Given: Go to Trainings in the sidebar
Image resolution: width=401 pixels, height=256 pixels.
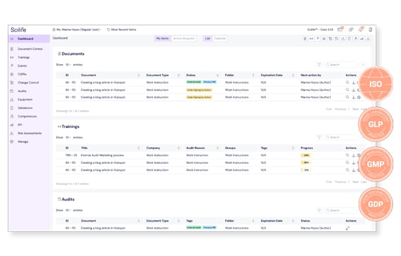Looking at the screenshot, I should (x=23, y=57).
